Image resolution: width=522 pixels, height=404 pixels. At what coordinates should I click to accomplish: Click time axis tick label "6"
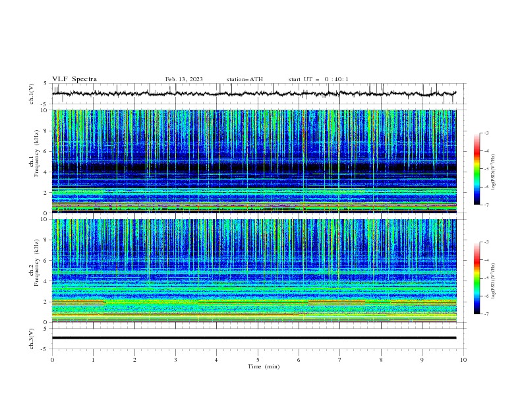pos(299,360)
